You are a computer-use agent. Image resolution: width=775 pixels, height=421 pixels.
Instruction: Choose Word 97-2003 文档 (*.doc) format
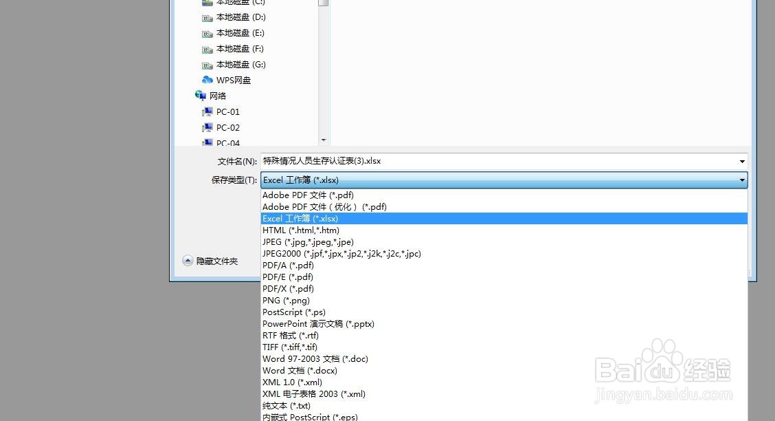tap(504, 359)
